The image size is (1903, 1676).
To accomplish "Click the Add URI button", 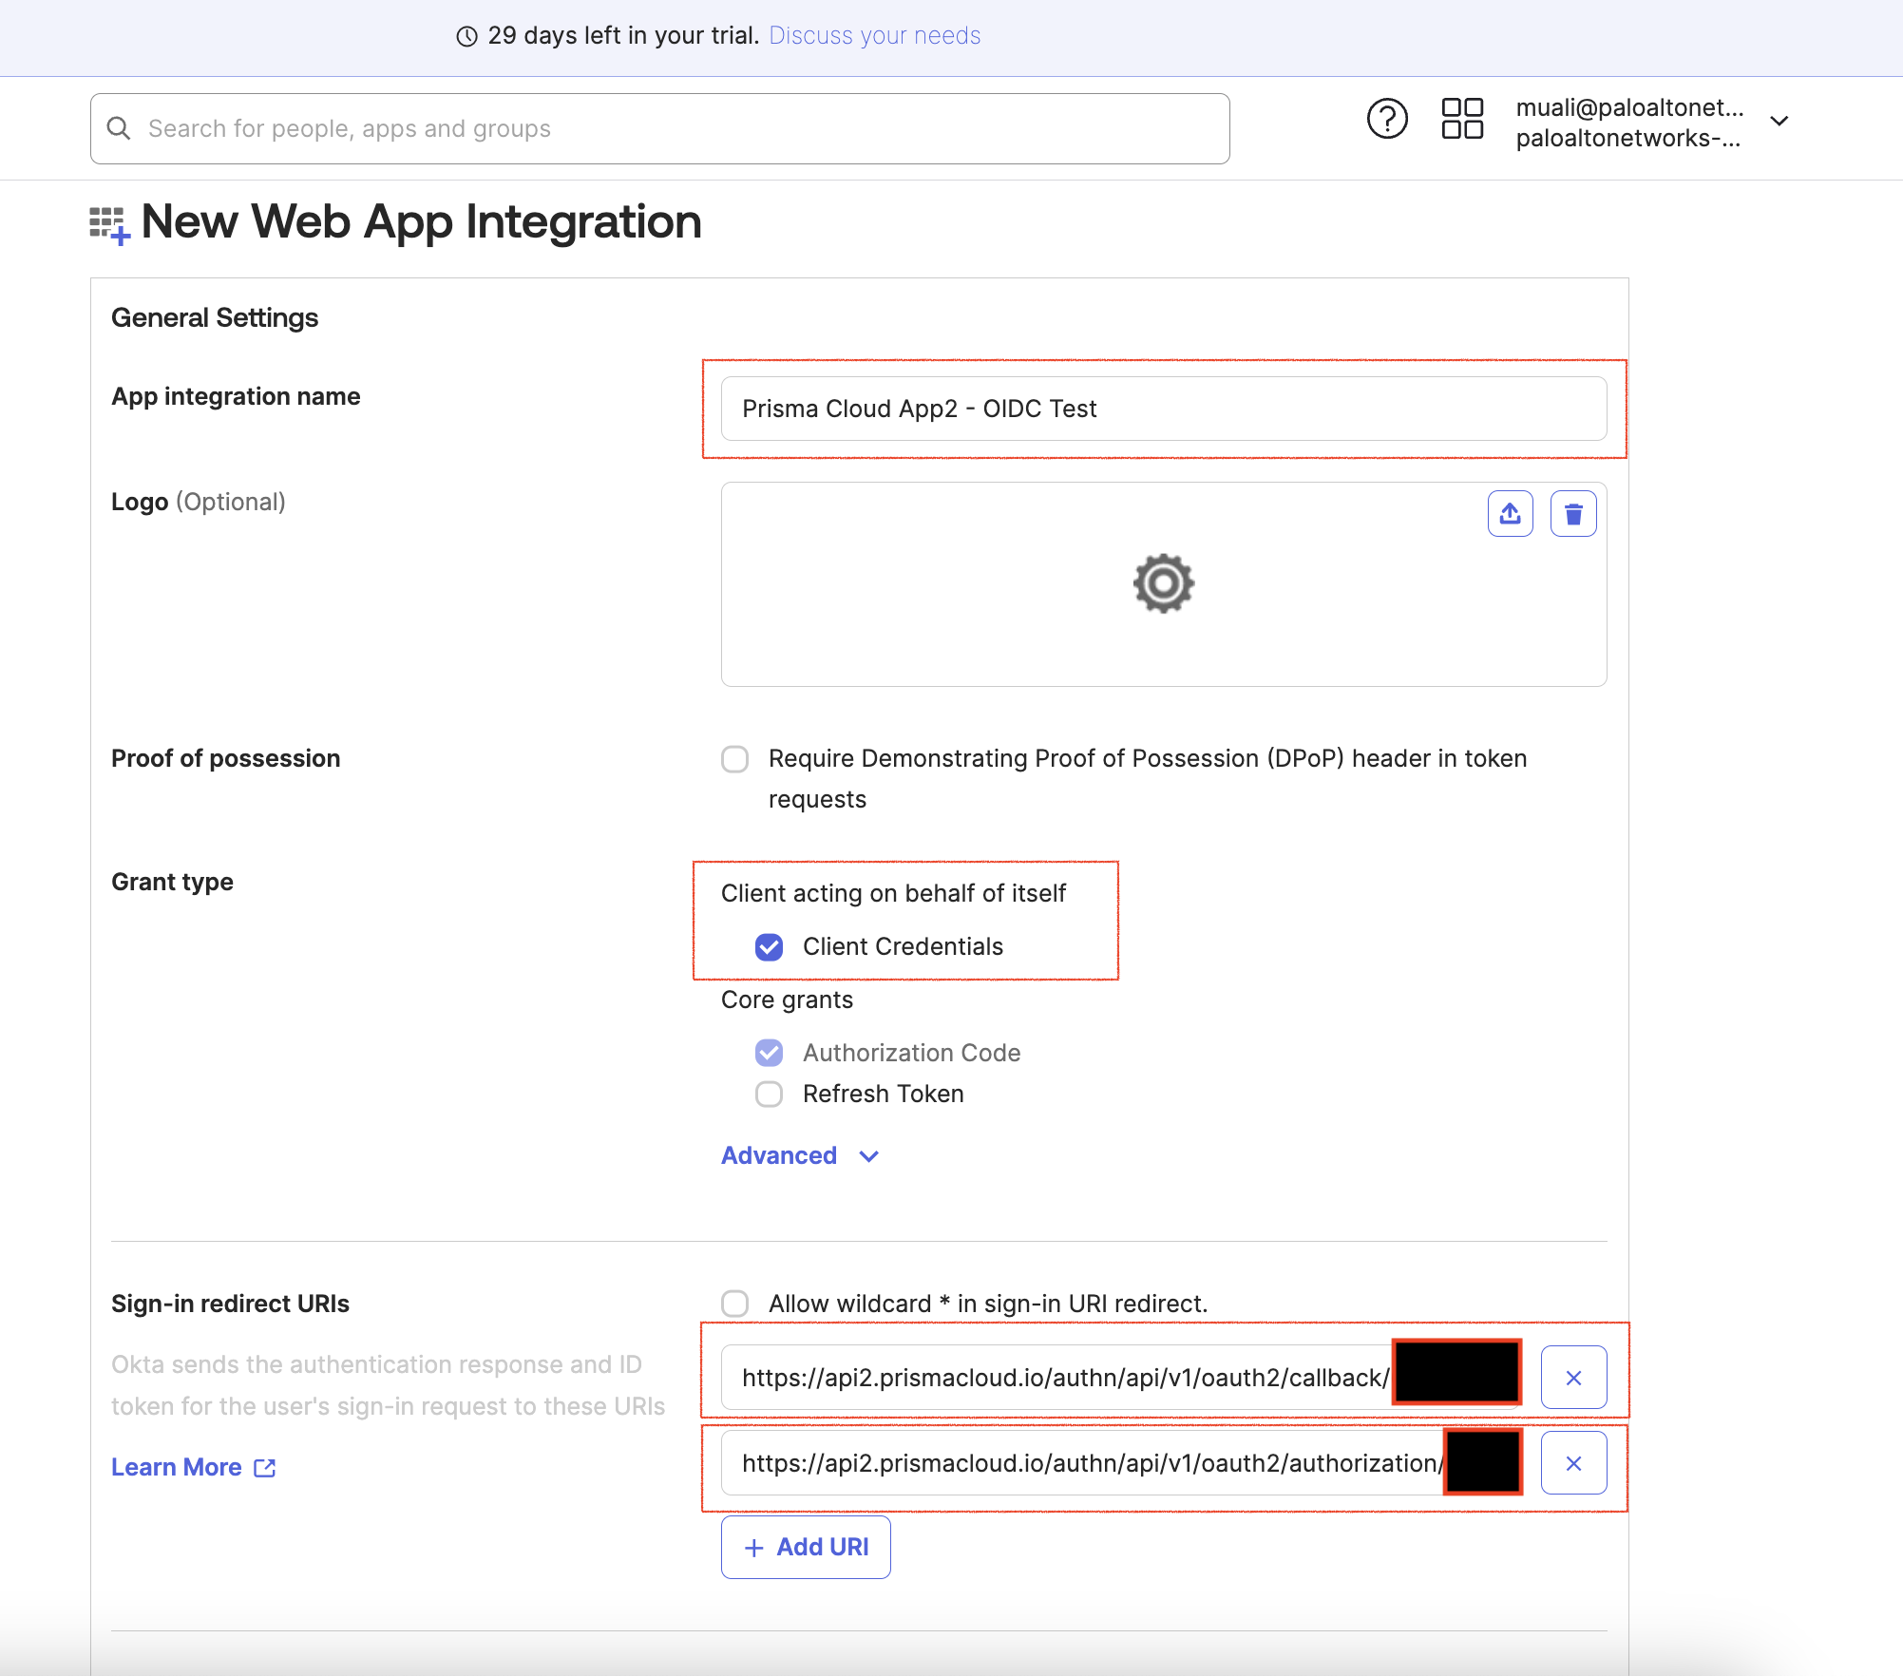I will tap(805, 1547).
